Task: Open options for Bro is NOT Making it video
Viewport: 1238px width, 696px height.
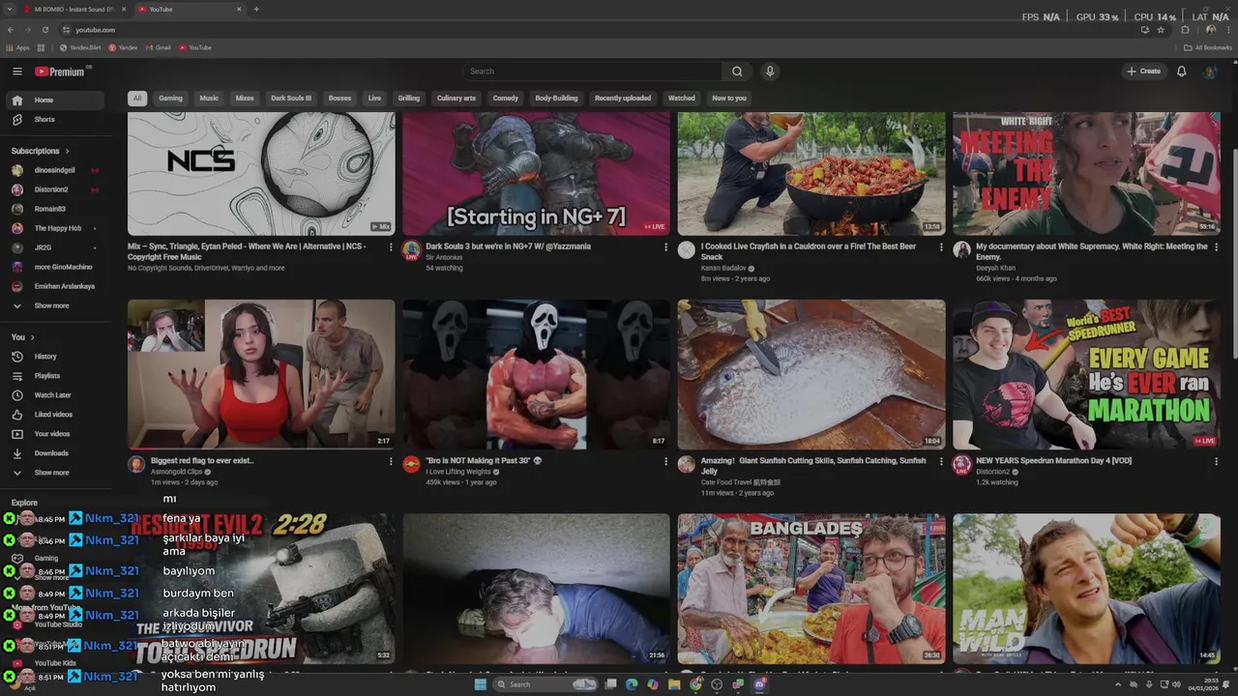Action: [x=665, y=462]
